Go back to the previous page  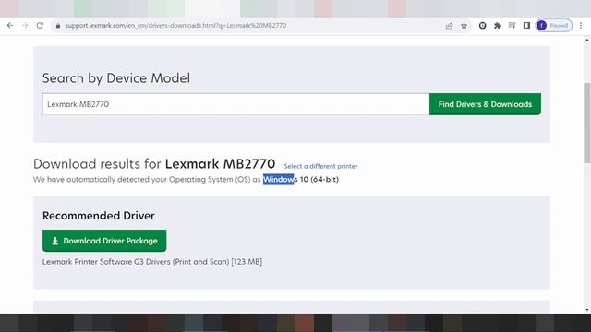10,26
